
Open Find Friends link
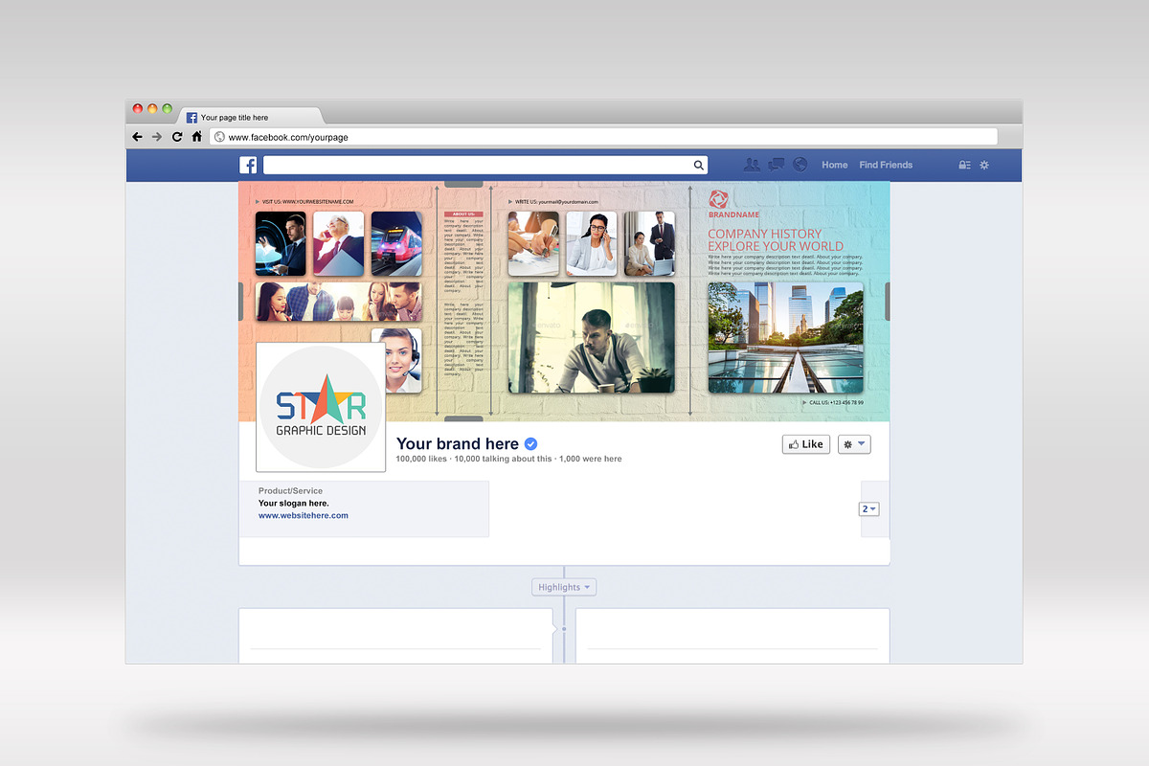(x=886, y=165)
